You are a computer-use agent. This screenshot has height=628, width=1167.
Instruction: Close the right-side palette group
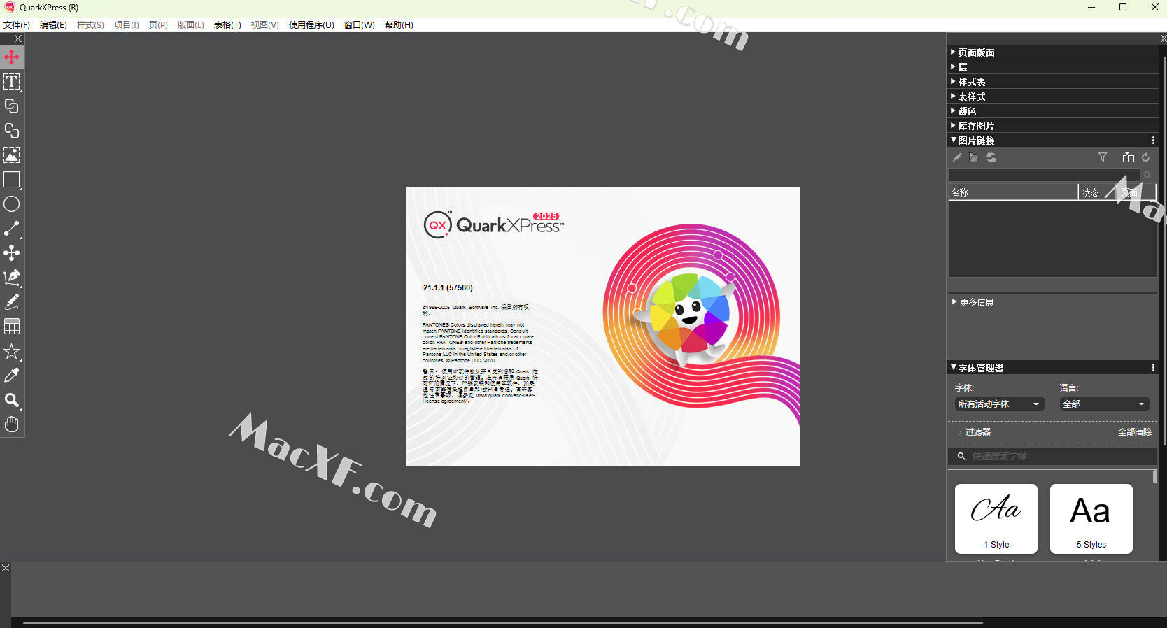[x=1163, y=38]
